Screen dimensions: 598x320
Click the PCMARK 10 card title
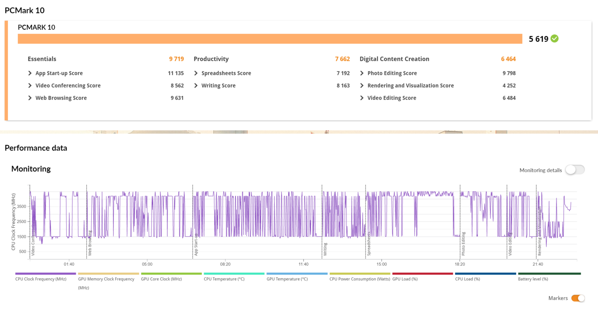point(37,27)
